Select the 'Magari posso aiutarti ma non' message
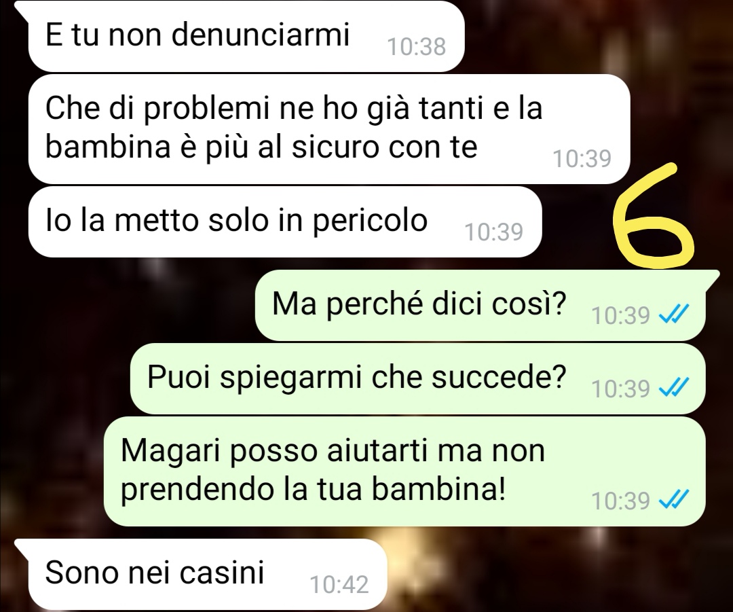Image resolution: width=733 pixels, height=612 pixels. 405,471
